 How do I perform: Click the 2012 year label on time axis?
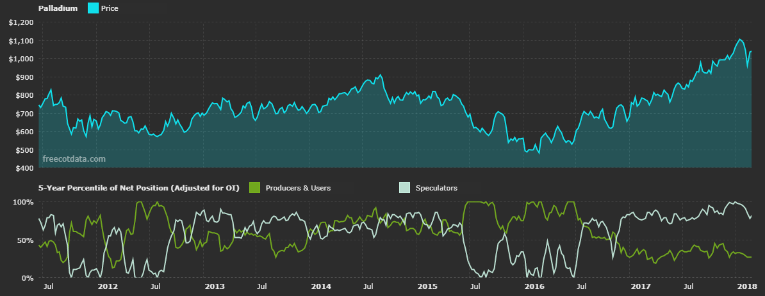pos(108,287)
